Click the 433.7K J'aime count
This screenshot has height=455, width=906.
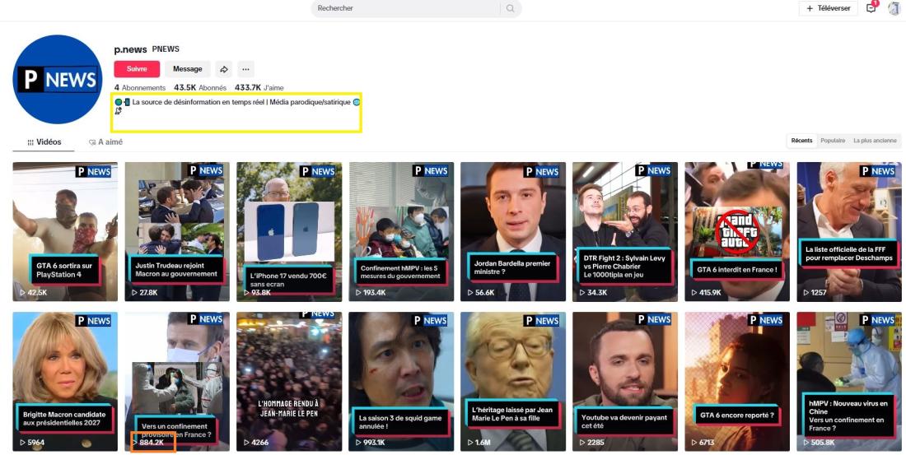pos(259,88)
